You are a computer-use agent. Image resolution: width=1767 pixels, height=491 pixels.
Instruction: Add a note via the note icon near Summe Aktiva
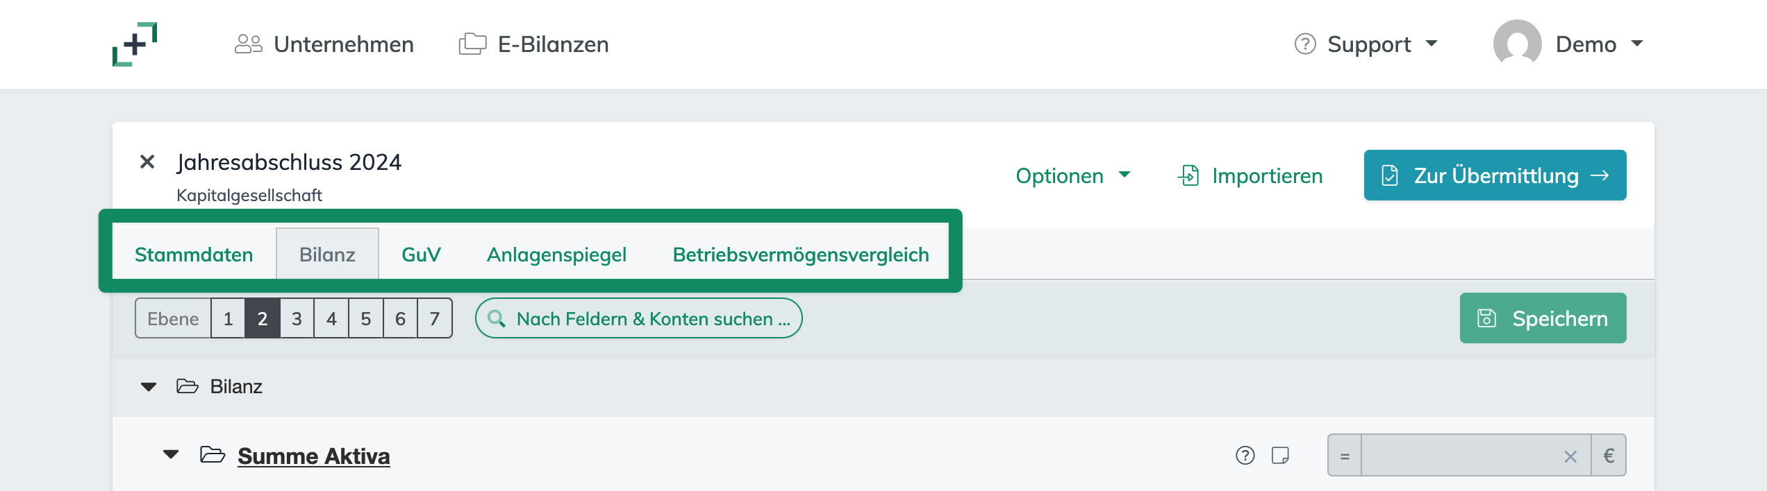click(1281, 456)
